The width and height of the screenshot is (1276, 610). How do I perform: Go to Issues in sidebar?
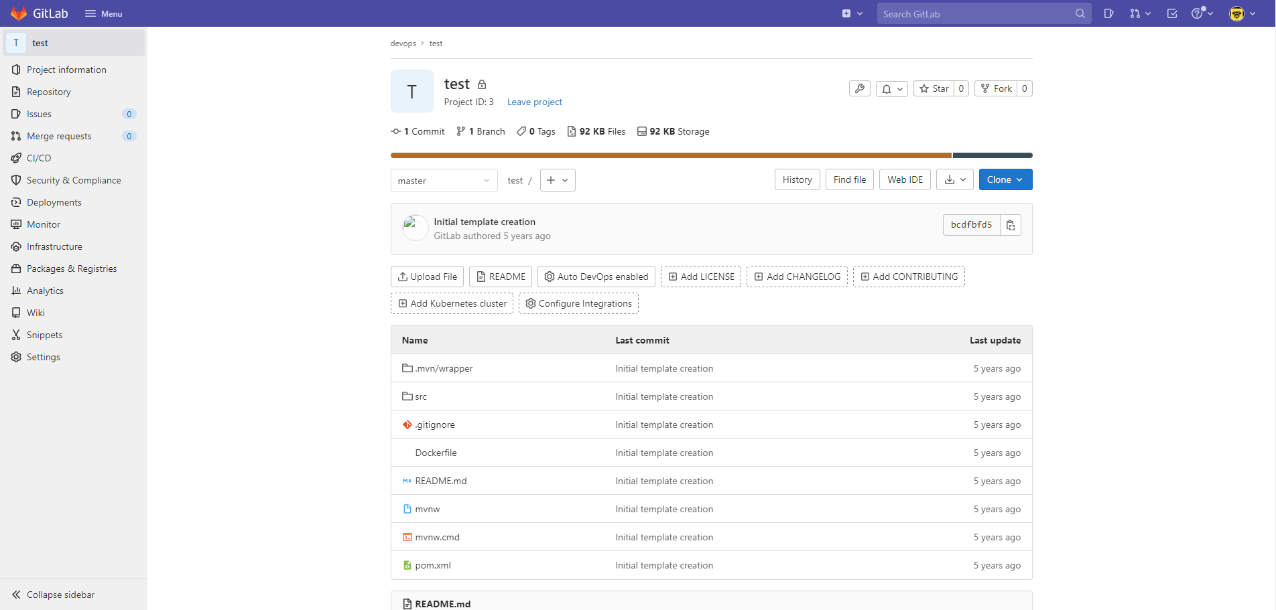[x=74, y=114]
